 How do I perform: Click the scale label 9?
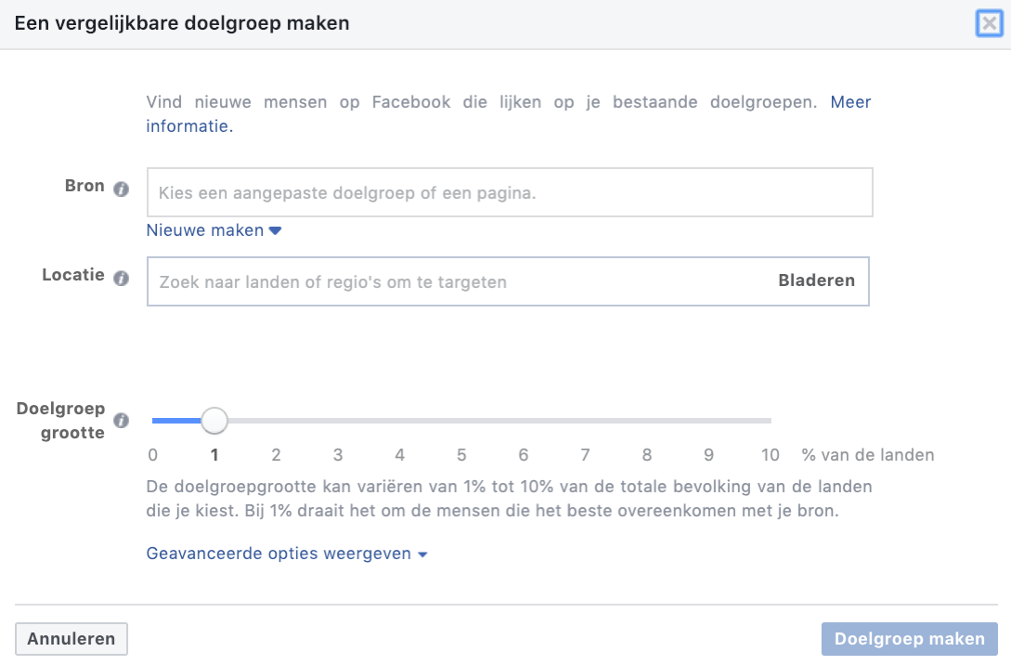point(708,455)
